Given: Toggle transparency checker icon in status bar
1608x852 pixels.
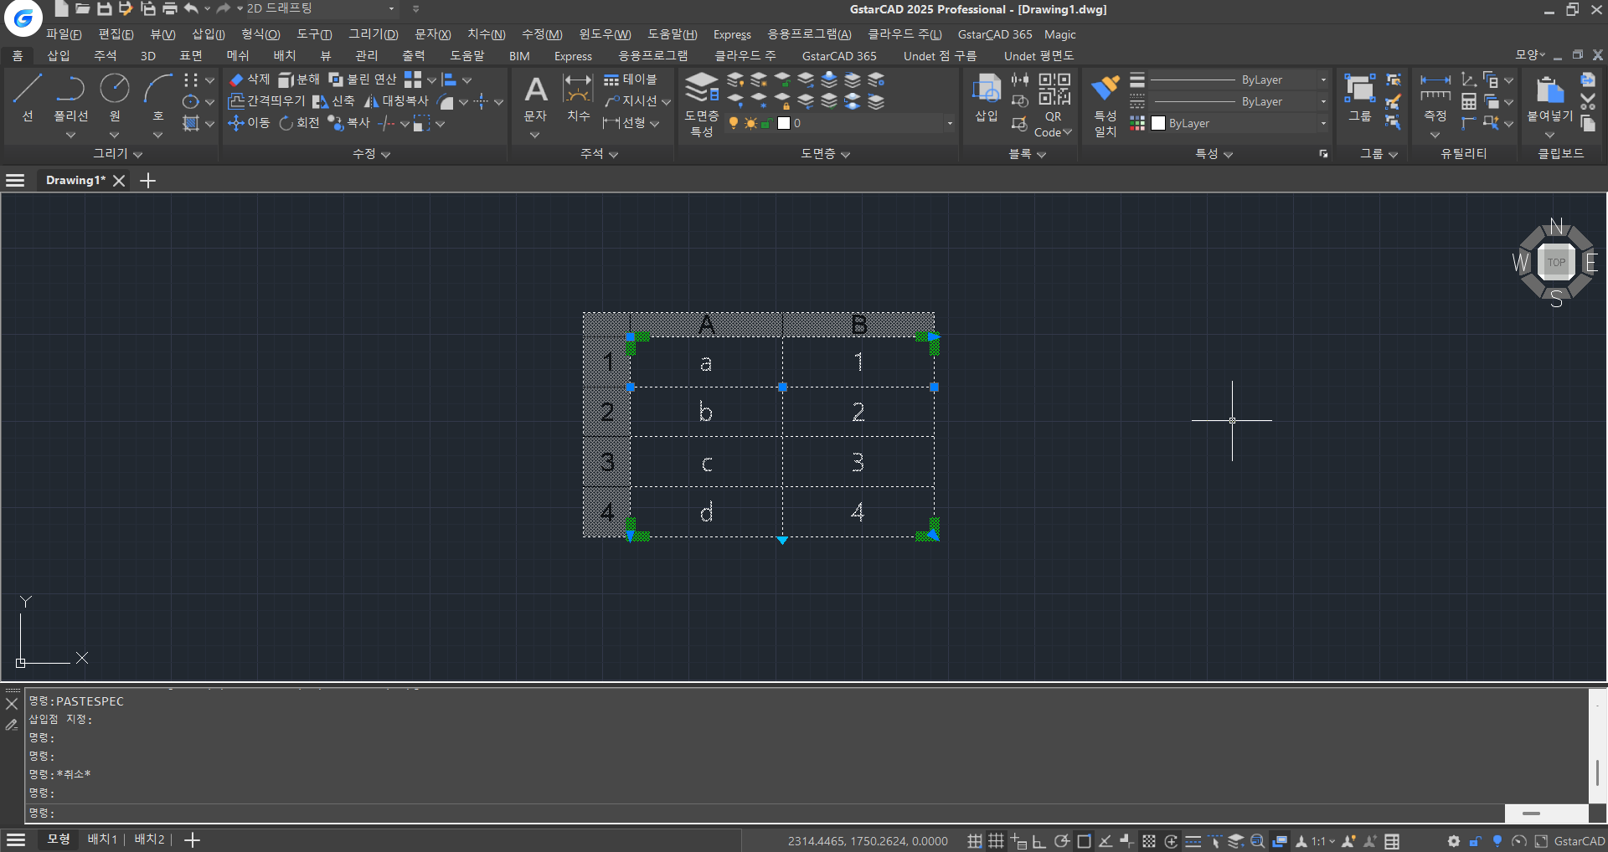Looking at the screenshot, I should (x=1149, y=841).
